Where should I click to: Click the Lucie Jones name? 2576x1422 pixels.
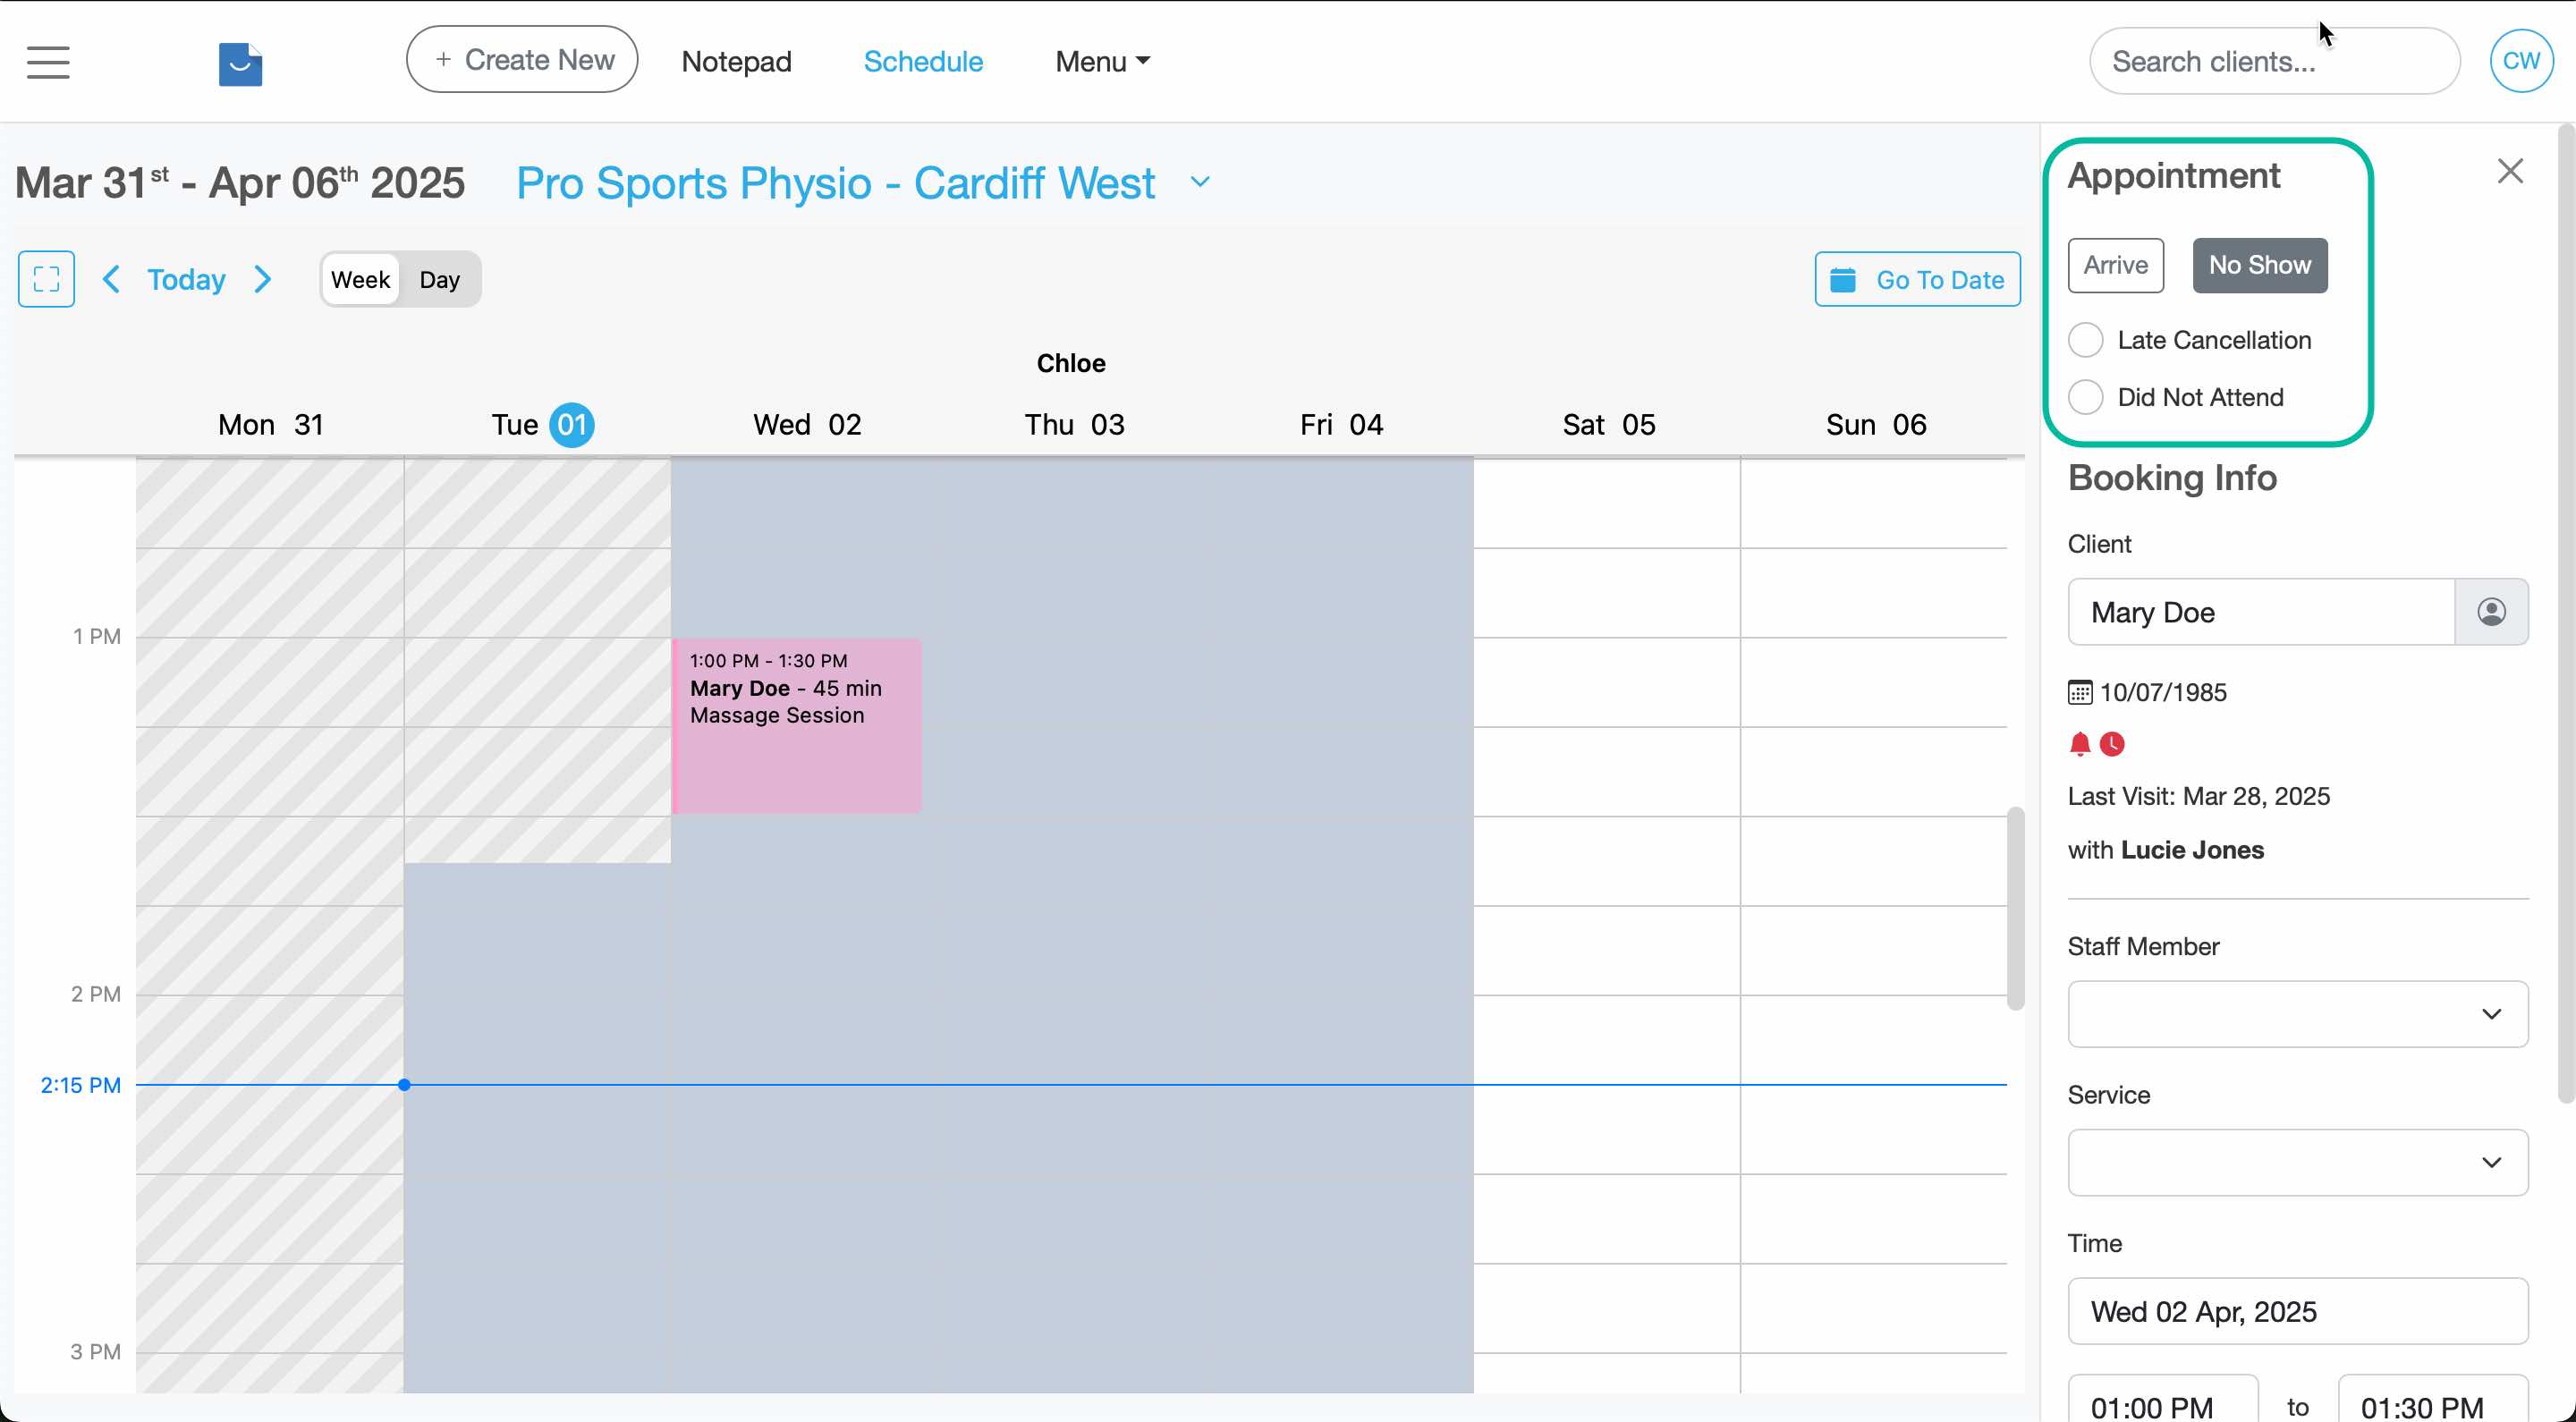(x=2192, y=850)
